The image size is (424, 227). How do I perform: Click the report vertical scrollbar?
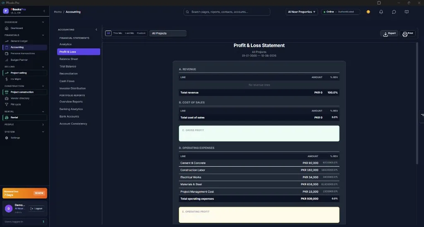click(417, 103)
